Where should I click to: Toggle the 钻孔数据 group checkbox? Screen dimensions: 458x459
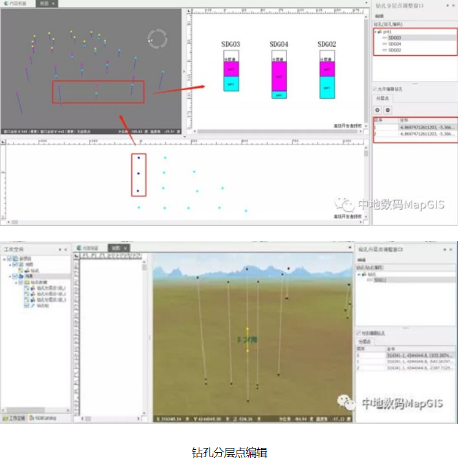pyautogui.click(x=21, y=282)
